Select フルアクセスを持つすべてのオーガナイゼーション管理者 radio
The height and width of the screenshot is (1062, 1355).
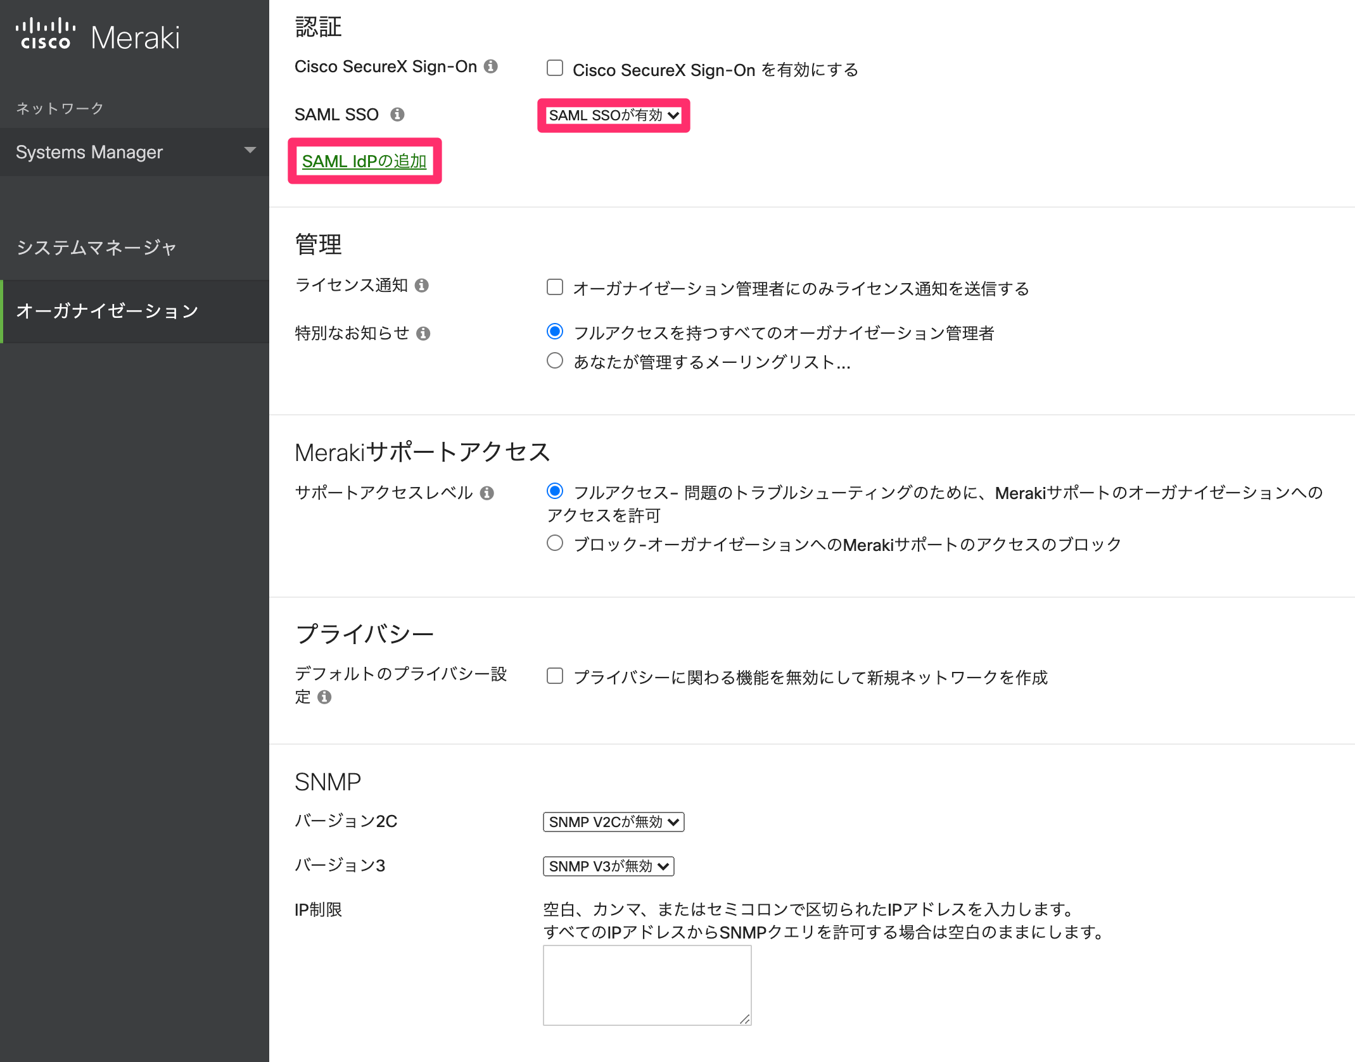click(555, 332)
